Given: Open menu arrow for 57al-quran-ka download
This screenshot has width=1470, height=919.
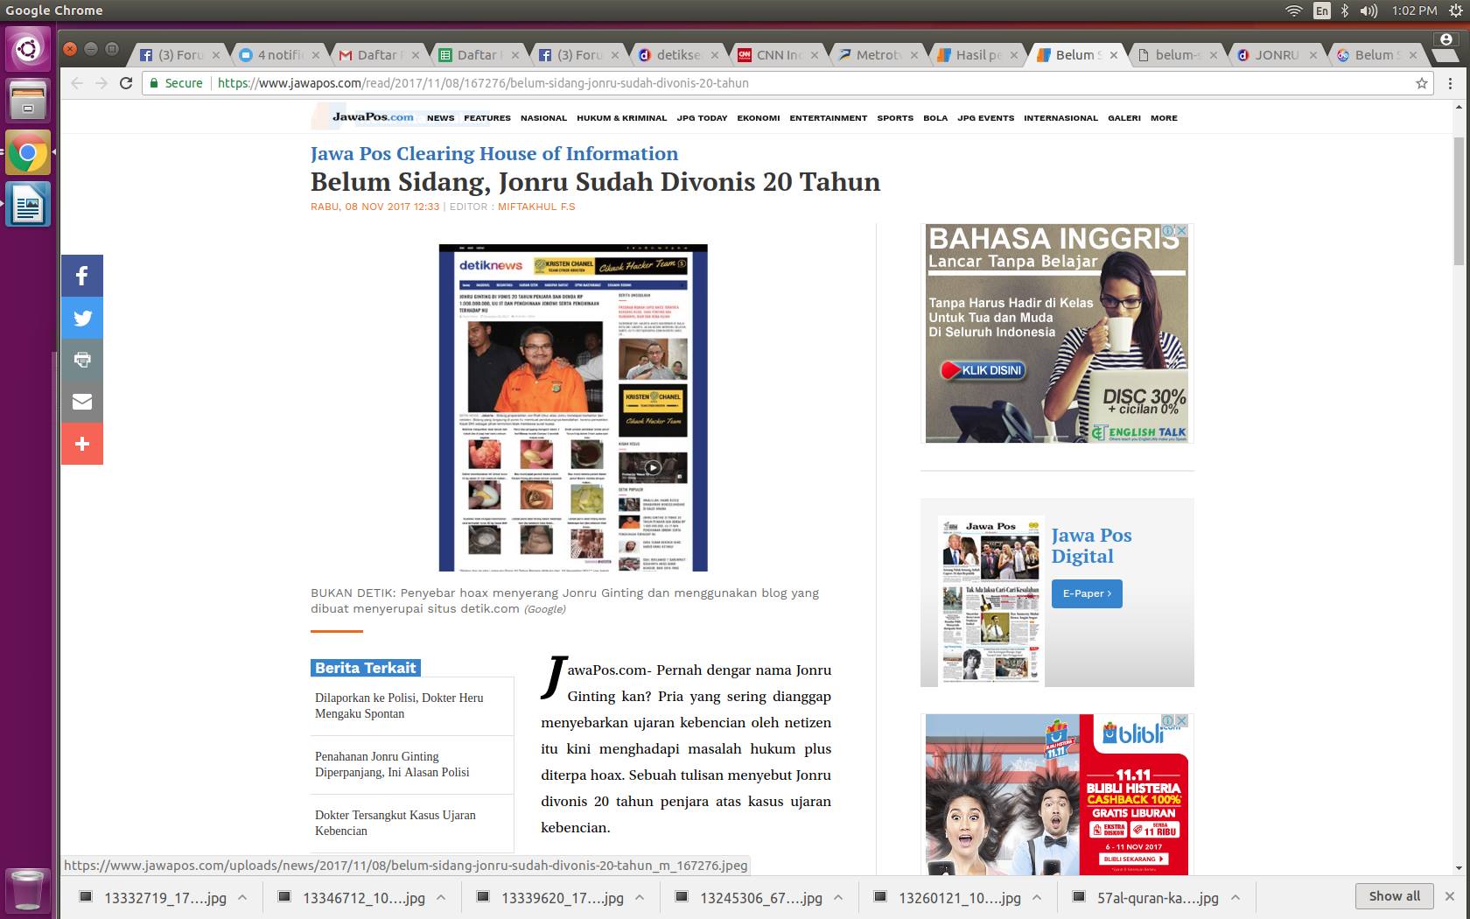Looking at the screenshot, I should pos(1235,897).
